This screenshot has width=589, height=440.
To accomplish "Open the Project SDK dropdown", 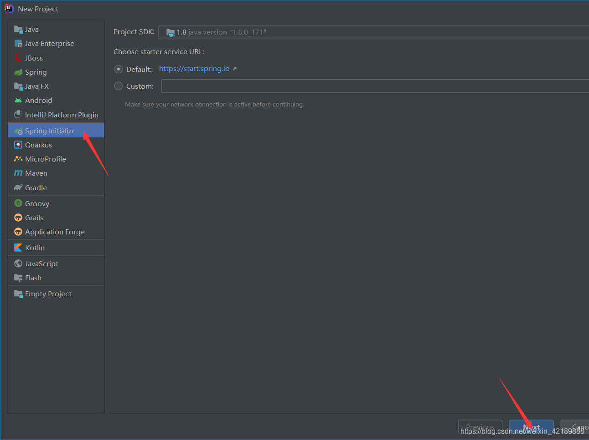I will pyautogui.click(x=374, y=32).
